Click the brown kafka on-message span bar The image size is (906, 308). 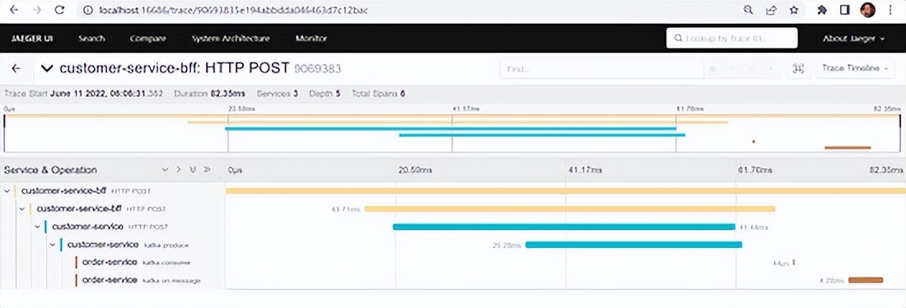(866, 280)
